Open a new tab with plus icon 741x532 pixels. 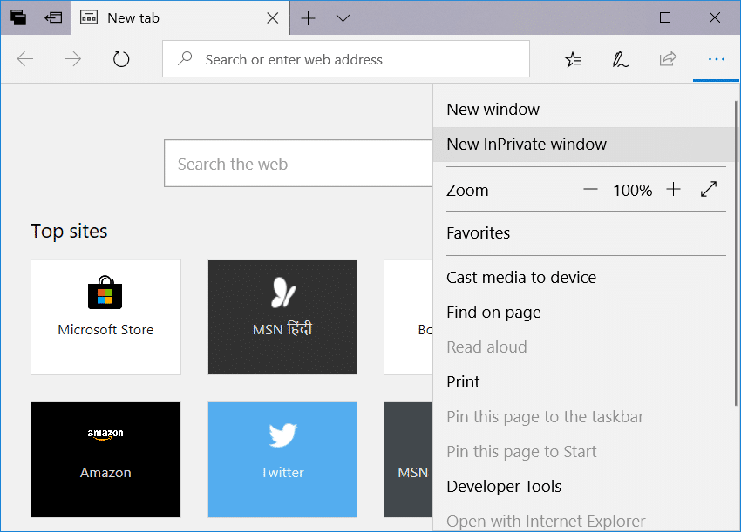click(308, 17)
